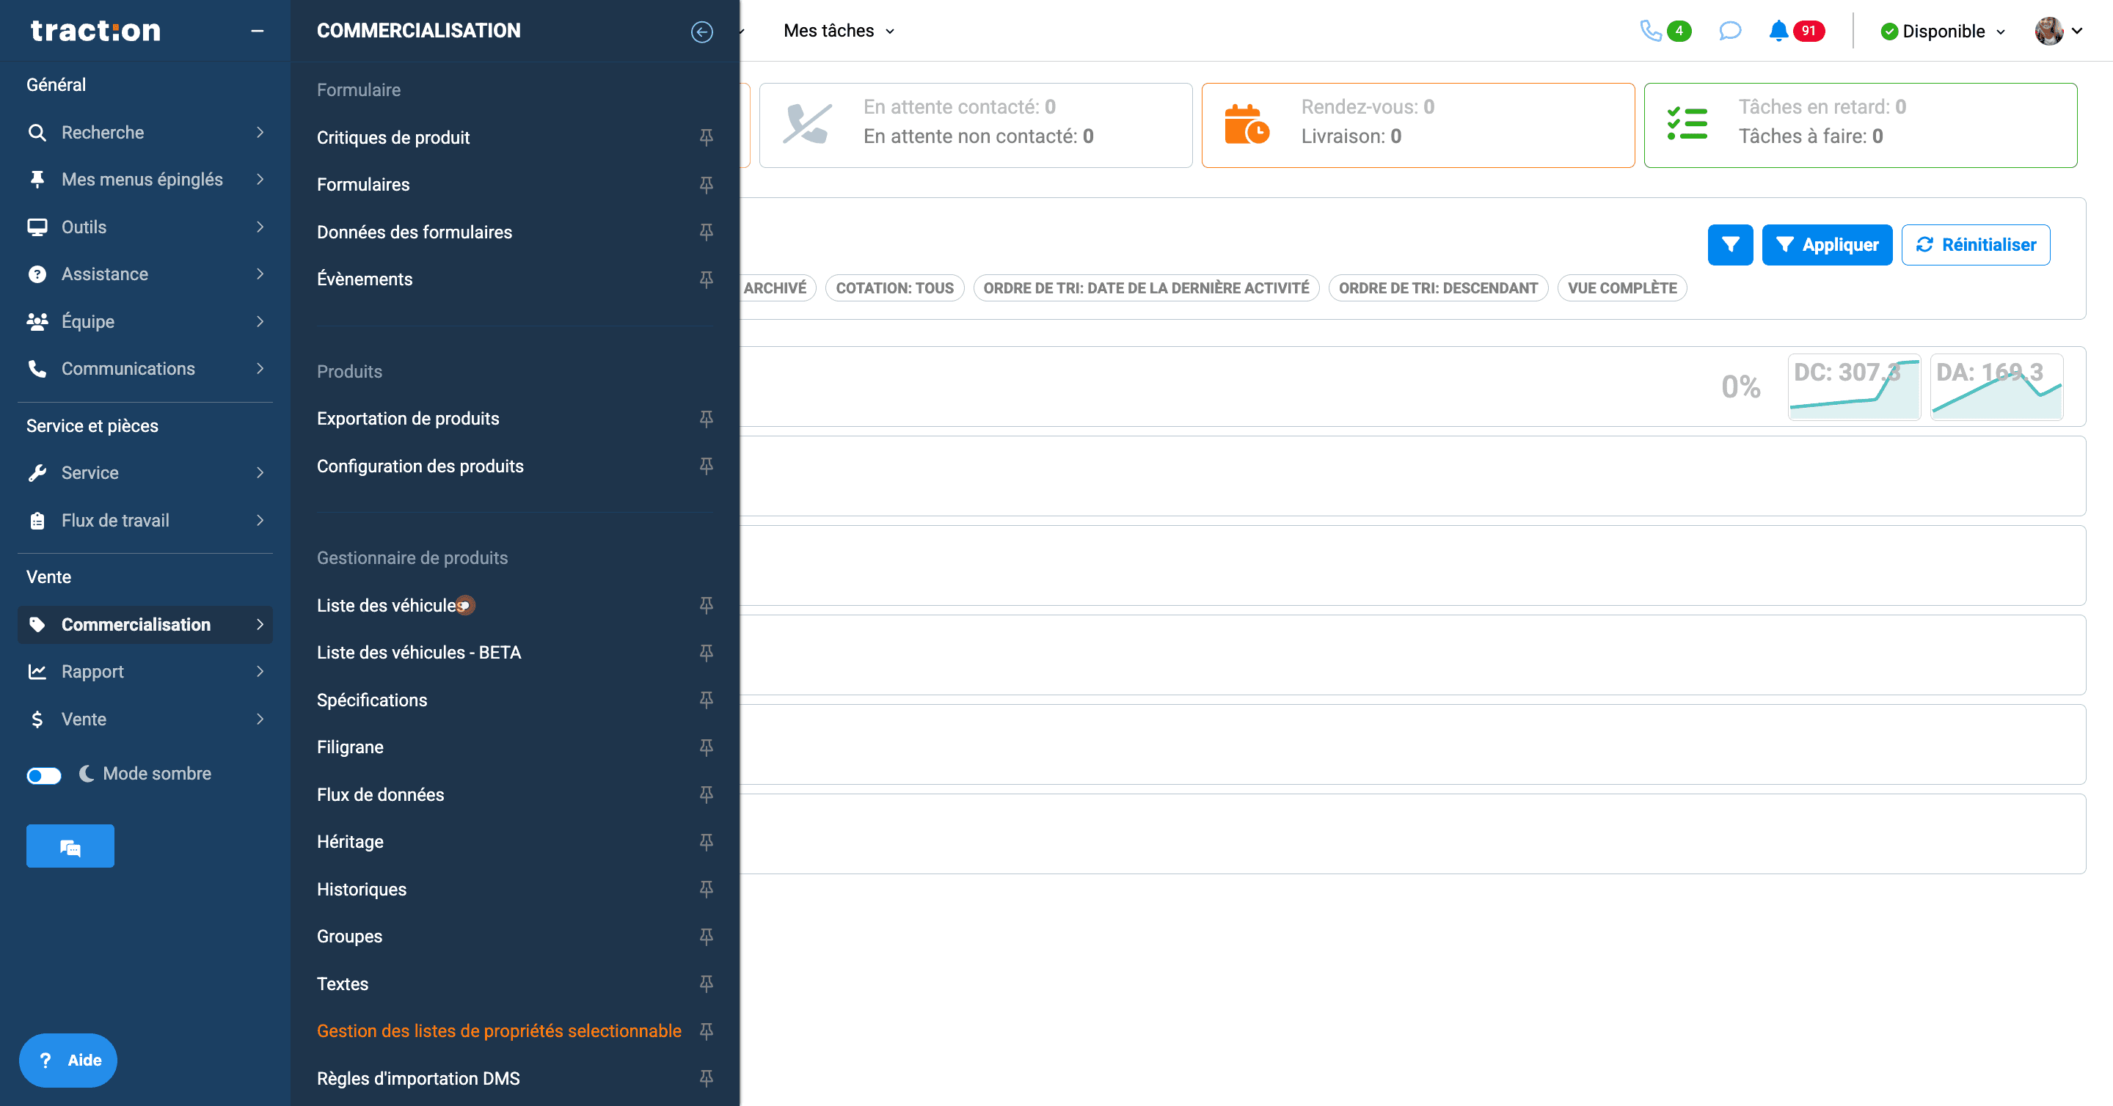The image size is (2113, 1106).
Task: Pin the Filigrane menu item
Action: 705,747
